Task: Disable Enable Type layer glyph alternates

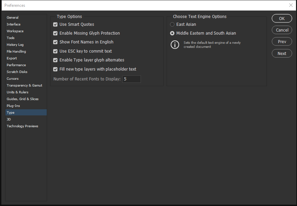Action: (x=56, y=60)
